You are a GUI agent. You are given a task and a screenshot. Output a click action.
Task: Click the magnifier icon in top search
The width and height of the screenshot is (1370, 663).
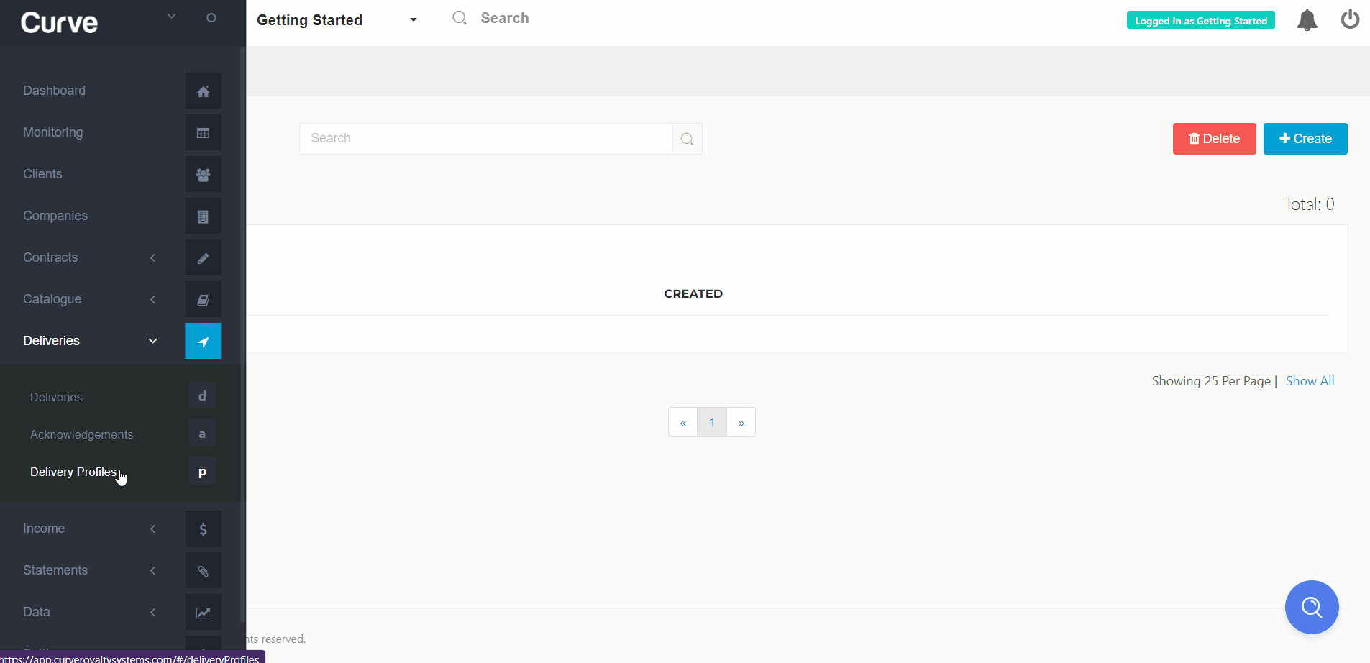pyautogui.click(x=460, y=18)
